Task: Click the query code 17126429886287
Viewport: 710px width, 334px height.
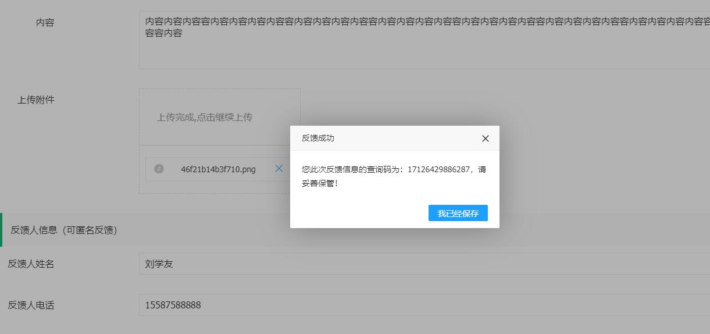Action: pos(438,170)
